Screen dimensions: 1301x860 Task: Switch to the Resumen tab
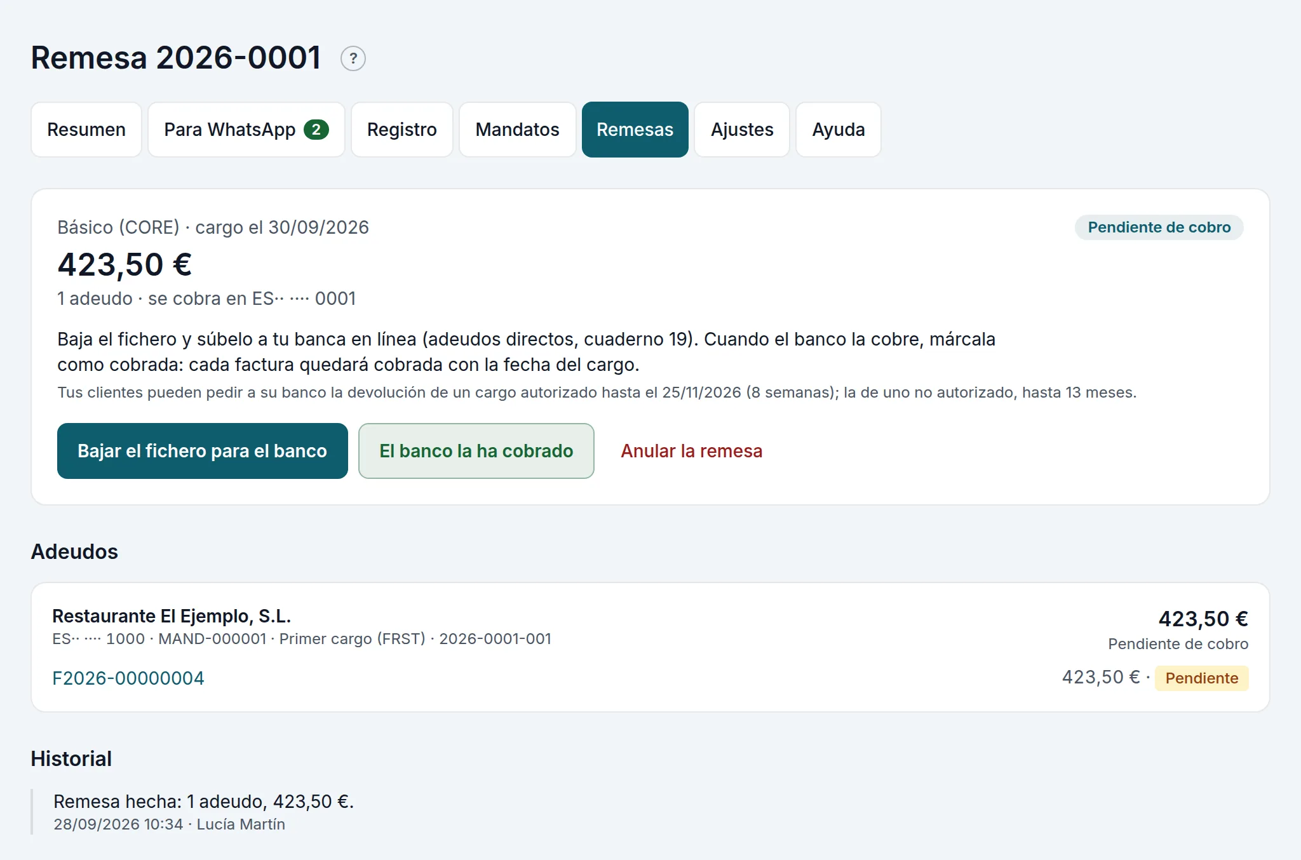[x=86, y=130]
